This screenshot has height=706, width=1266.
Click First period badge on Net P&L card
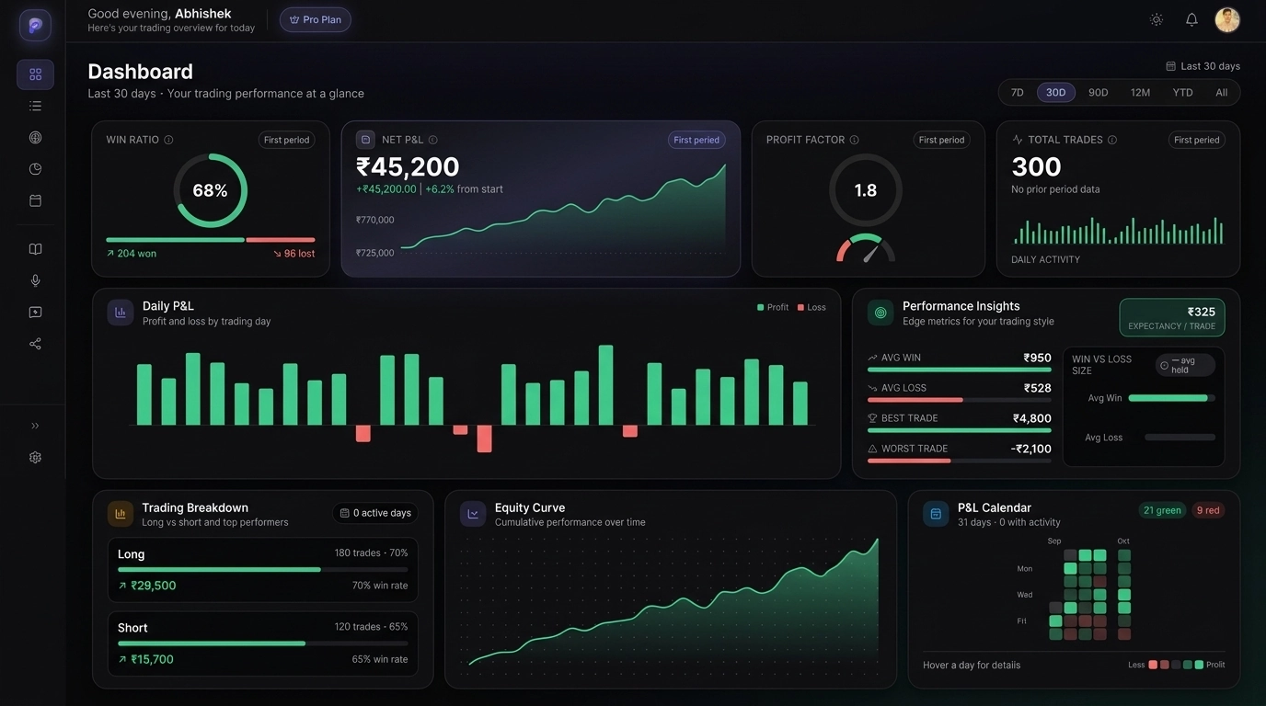696,140
